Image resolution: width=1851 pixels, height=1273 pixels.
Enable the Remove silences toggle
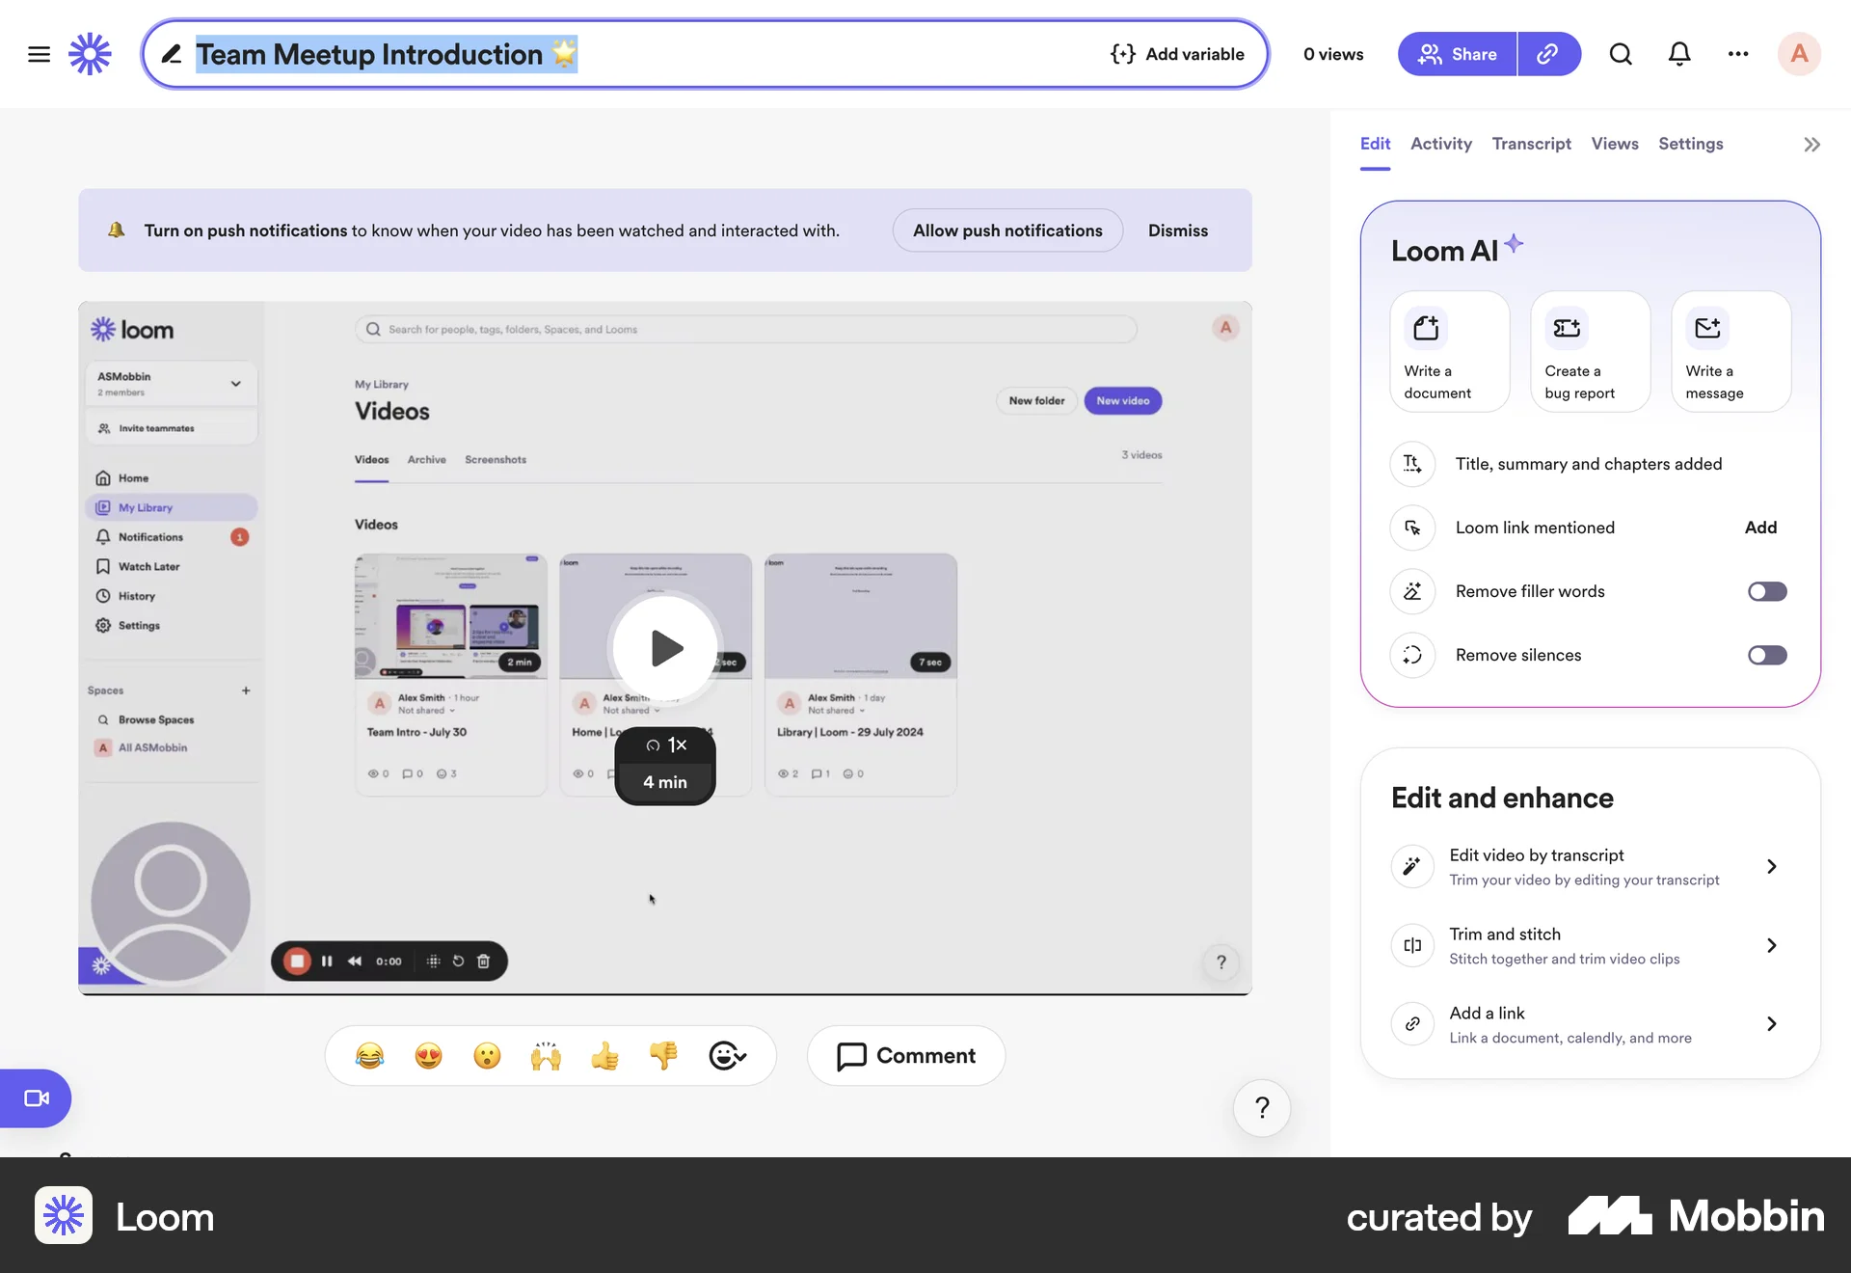click(x=1766, y=655)
